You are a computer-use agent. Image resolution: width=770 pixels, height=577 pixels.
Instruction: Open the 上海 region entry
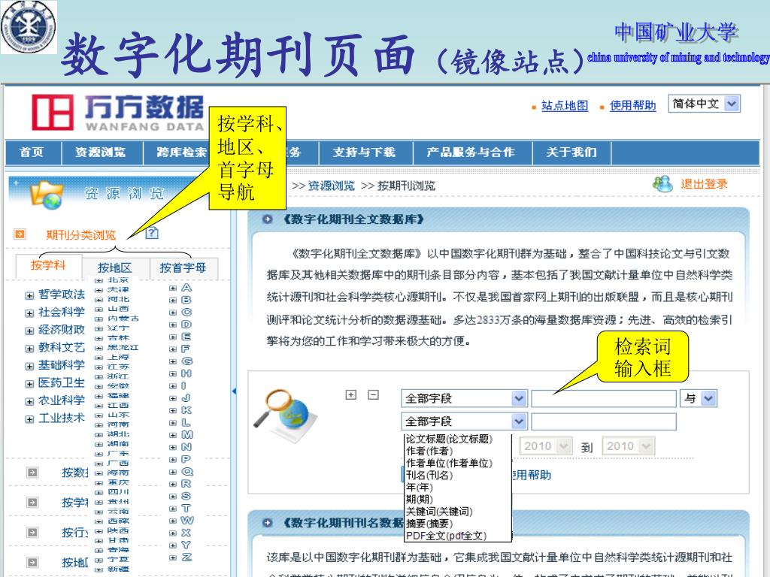pos(118,357)
